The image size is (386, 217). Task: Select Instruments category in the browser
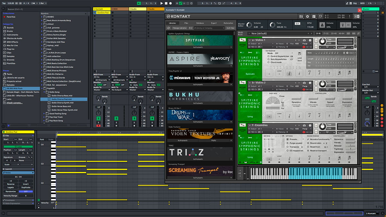coord(12,35)
